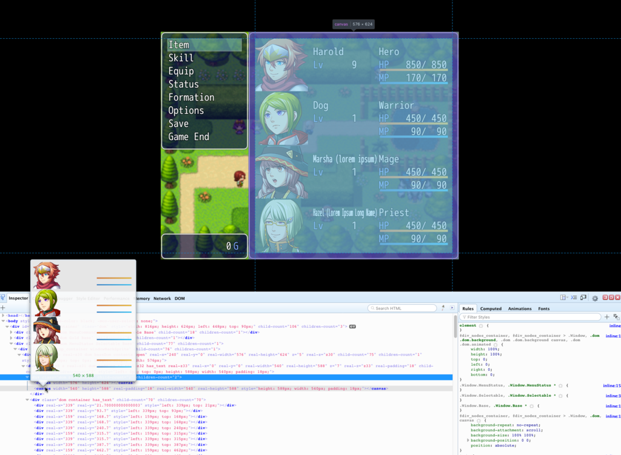This screenshot has width=621, height=455.
Task: Click the ev event badge
Action: pyautogui.click(x=352, y=326)
